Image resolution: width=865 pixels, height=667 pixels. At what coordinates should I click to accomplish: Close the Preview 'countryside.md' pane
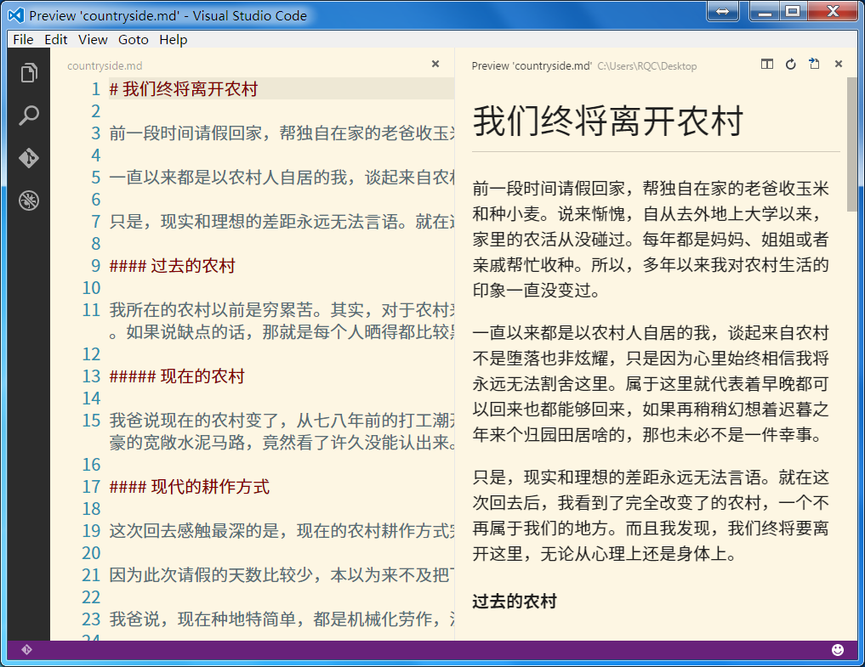click(x=839, y=64)
